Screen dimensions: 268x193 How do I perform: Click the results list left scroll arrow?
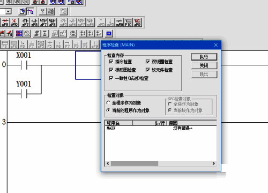click(x=108, y=164)
